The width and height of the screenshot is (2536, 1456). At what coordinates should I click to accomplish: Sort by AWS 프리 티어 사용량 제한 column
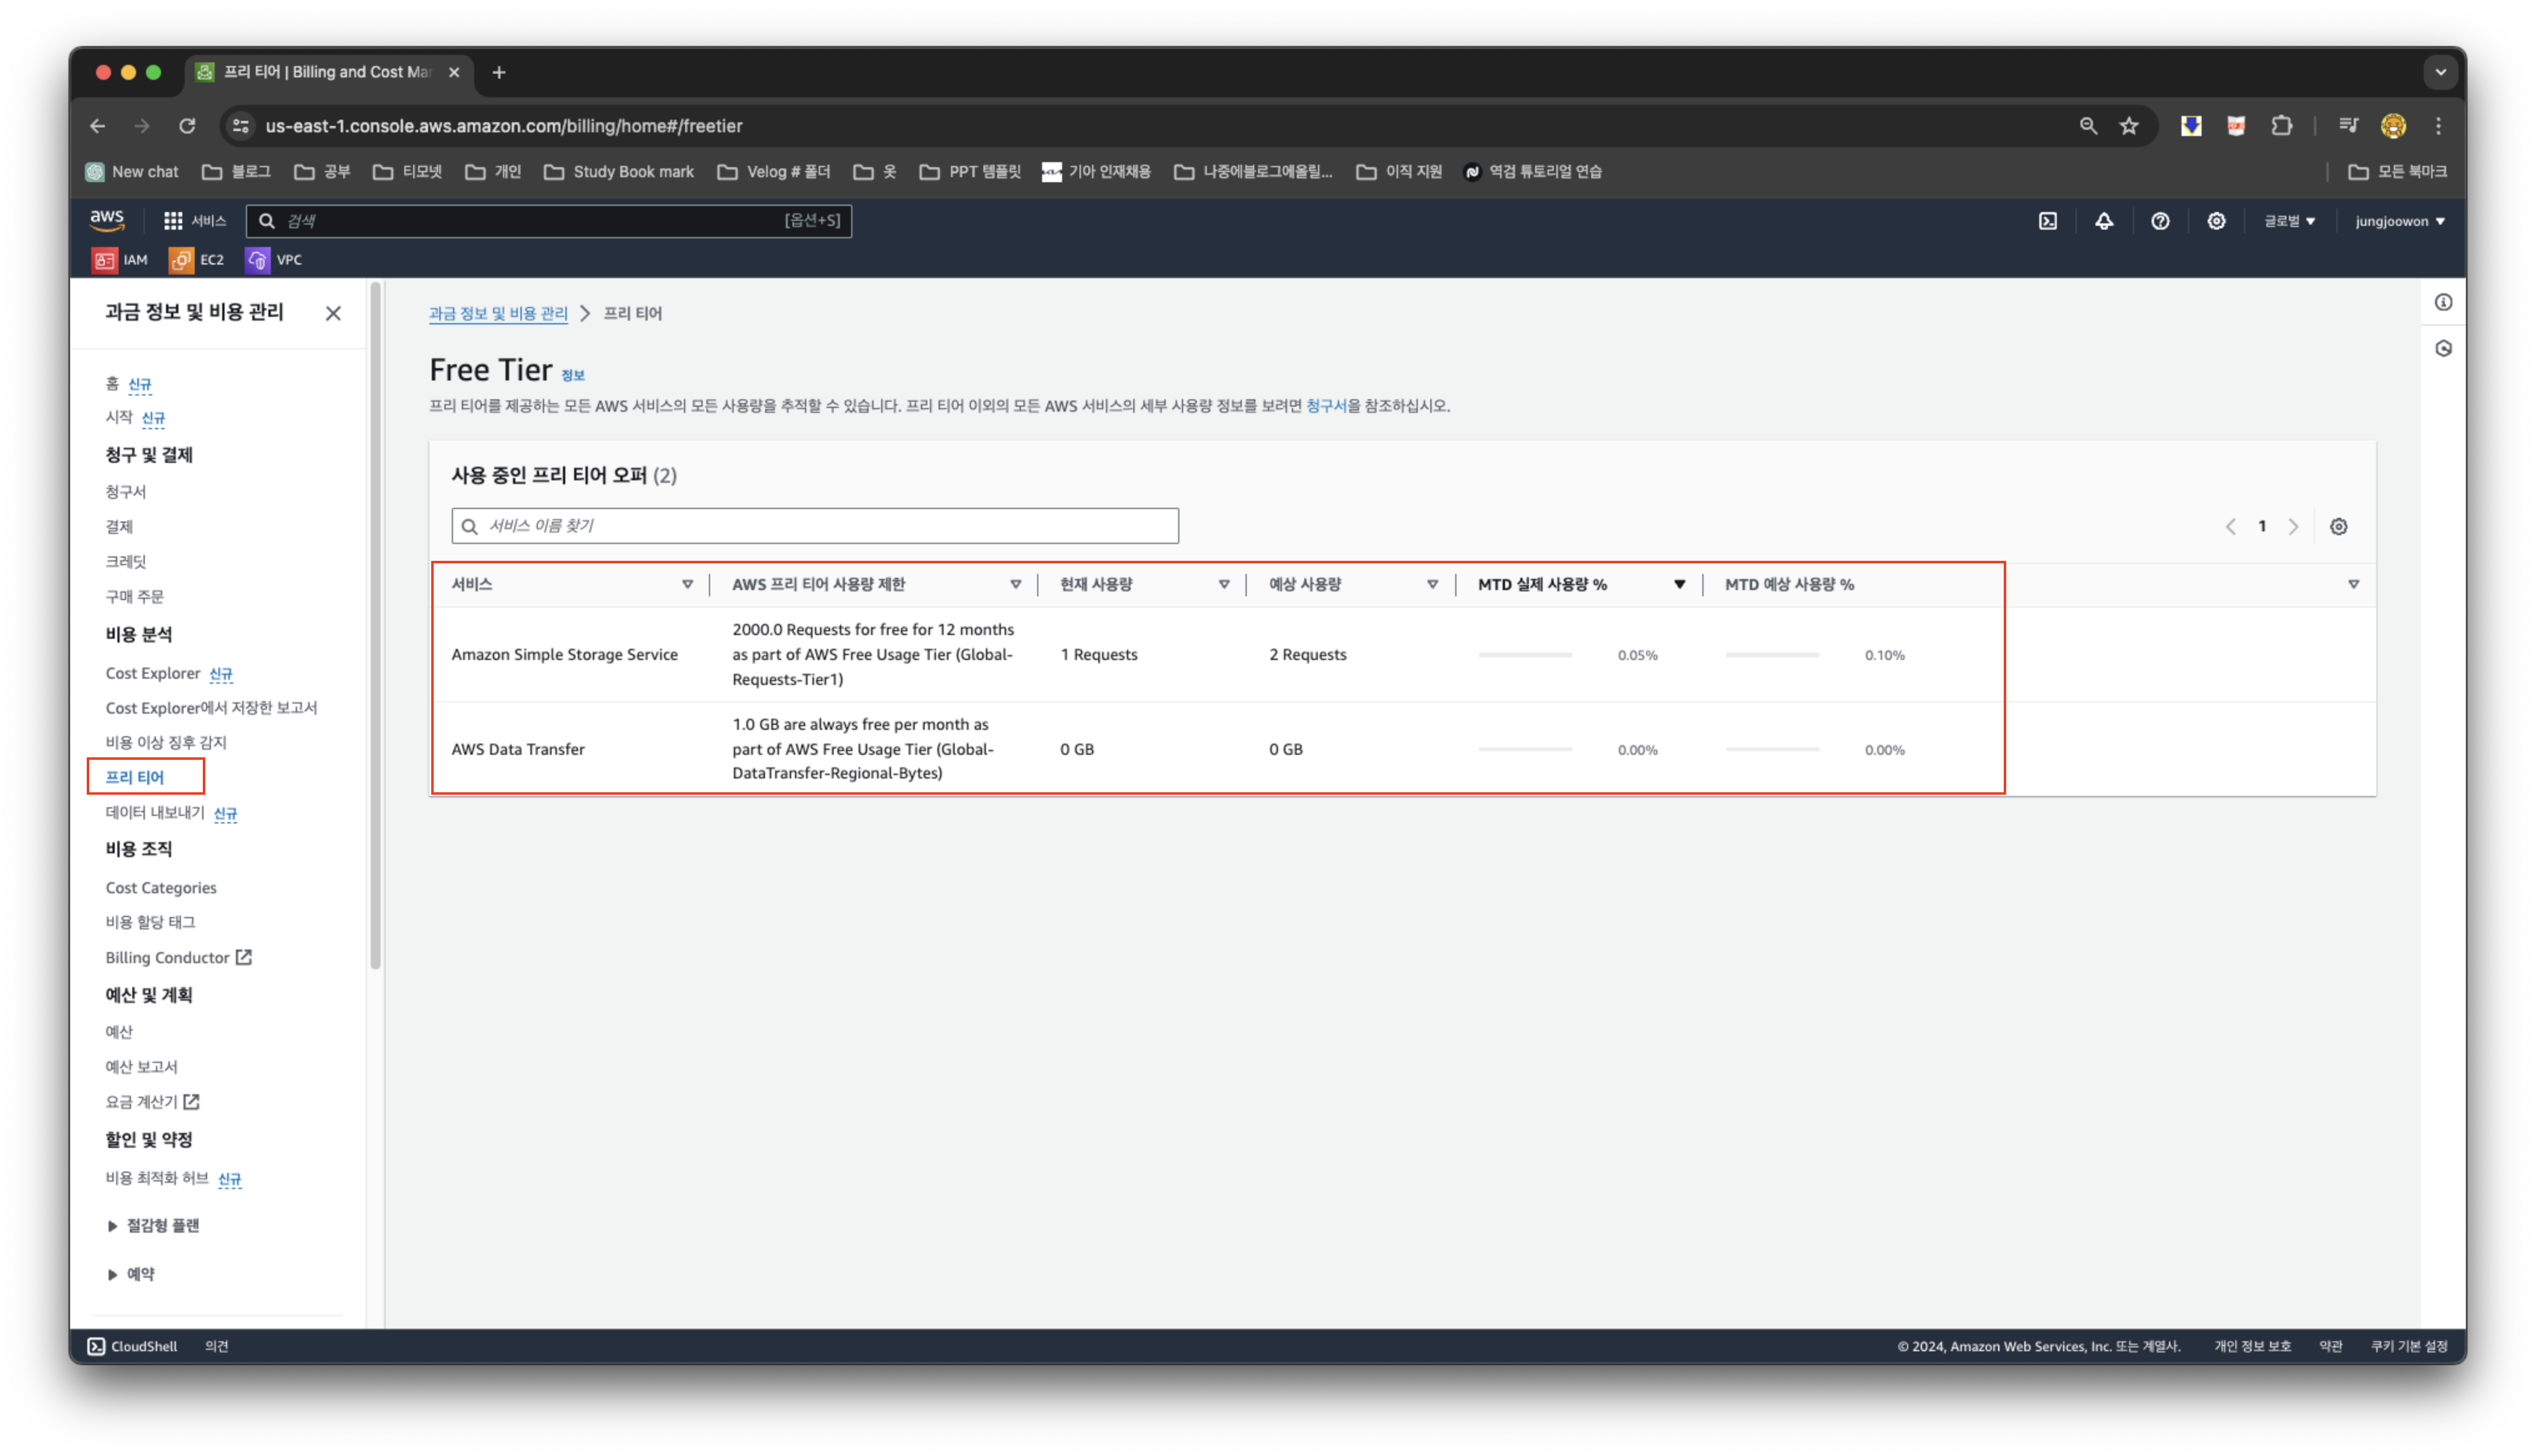1015,584
